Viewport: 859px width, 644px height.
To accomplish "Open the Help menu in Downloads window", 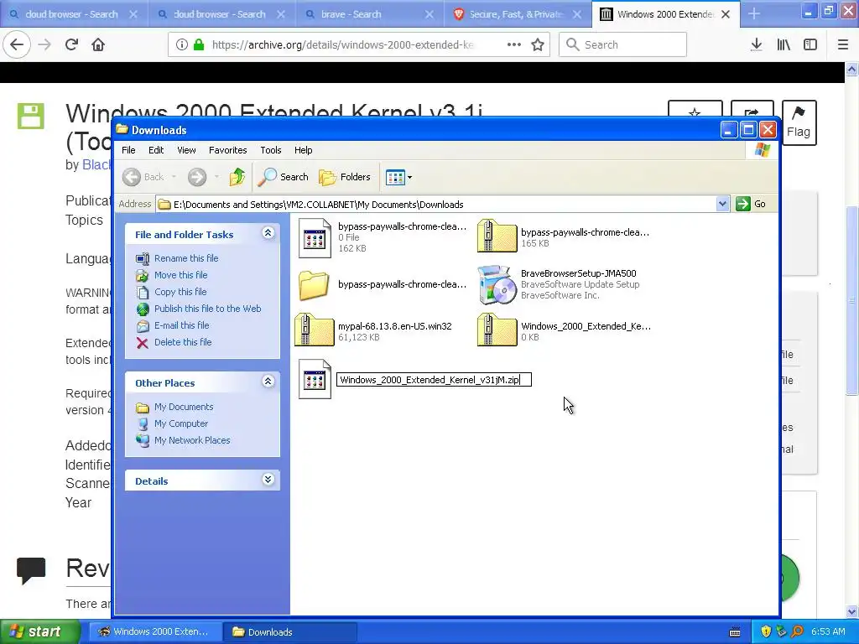I will 303,150.
